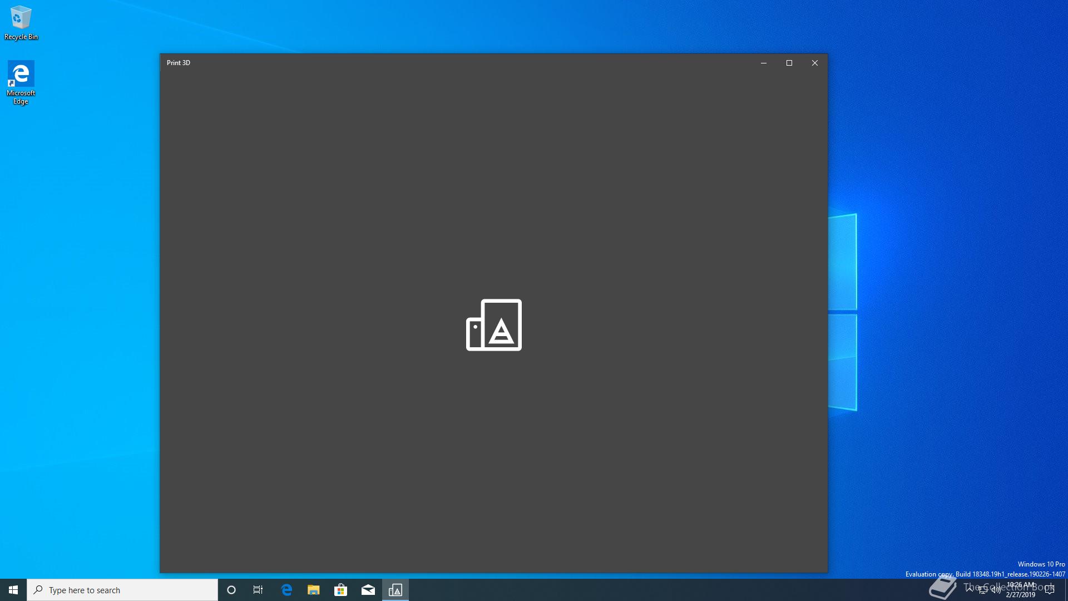The height and width of the screenshot is (601, 1068).
Task: Maximize the Print 3D window
Action: (789, 63)
